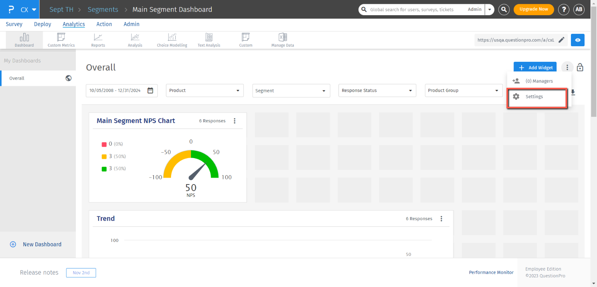Click the pencil icon to edit dashboard URL

561,40
